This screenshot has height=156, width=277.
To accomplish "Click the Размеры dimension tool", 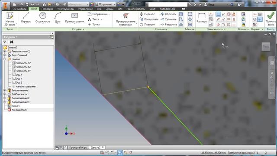I will 202,18.
